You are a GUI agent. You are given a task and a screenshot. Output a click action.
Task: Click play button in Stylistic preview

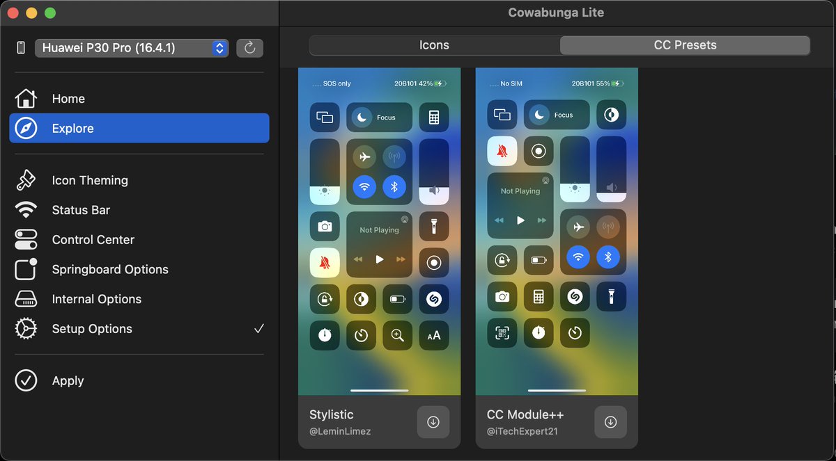(380, 259)
